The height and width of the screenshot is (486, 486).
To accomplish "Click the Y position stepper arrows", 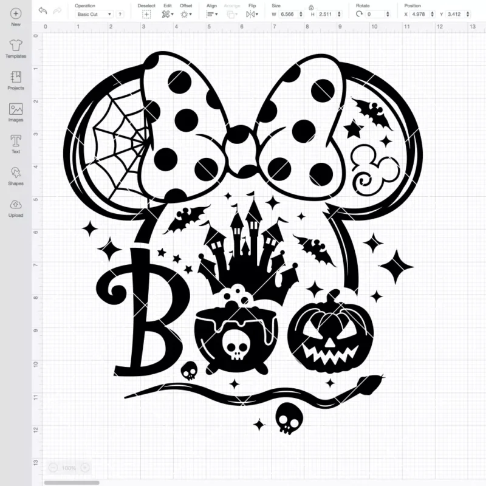I will pyautogui.click(x=468, y=14).
